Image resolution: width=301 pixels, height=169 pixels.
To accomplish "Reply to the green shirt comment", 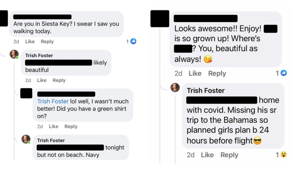I will tap(71, 126).
